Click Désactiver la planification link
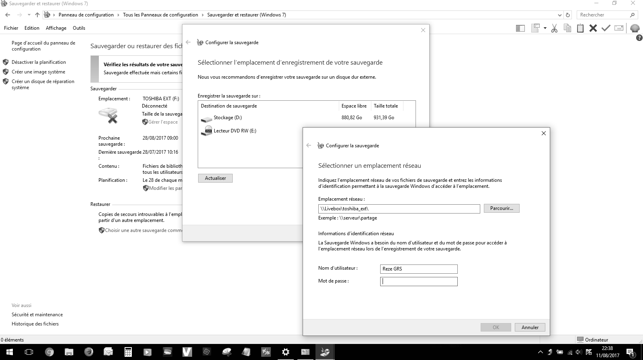The width and height of the screenshot is (643, 360). (x=39, y=62)
